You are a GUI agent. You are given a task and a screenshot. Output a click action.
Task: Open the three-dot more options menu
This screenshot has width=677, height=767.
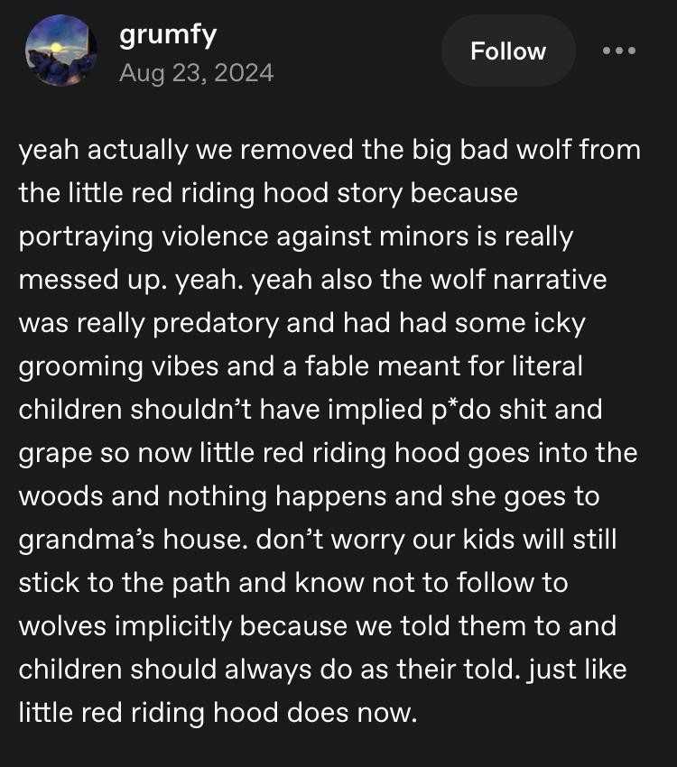619,51
